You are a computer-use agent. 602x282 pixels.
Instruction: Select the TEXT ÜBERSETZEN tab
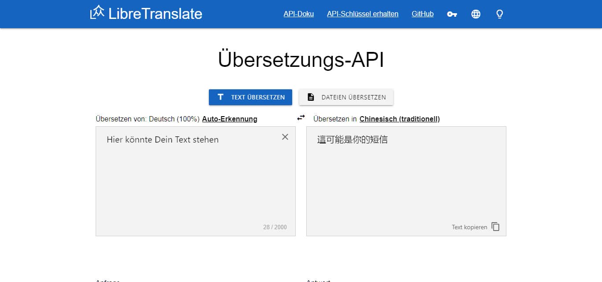pyautogui.click(x=250, y=97)
